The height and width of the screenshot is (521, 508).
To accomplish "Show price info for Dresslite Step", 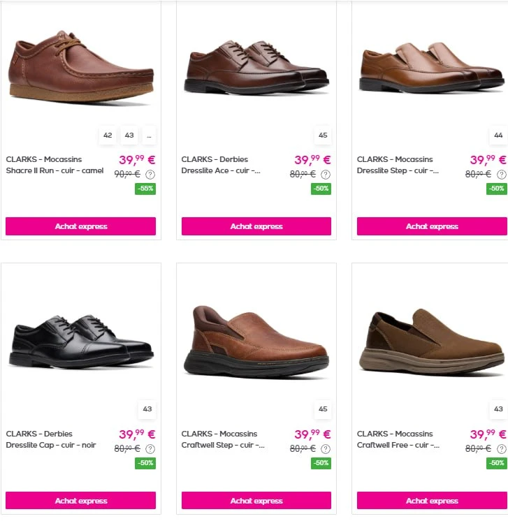I will tap(501, 174).
